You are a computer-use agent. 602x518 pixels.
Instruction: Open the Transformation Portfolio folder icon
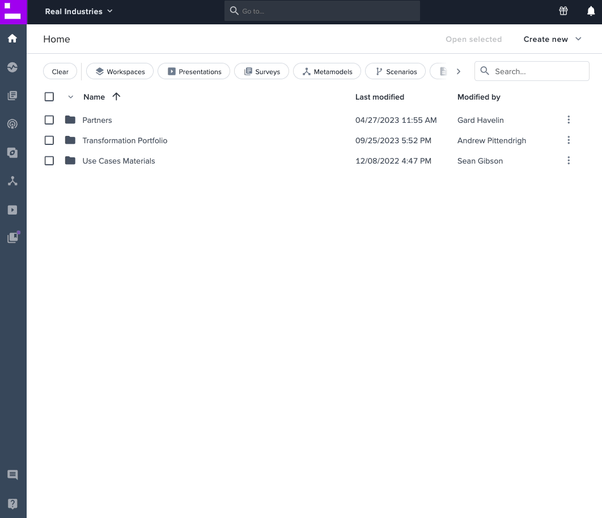coord(70,140)
